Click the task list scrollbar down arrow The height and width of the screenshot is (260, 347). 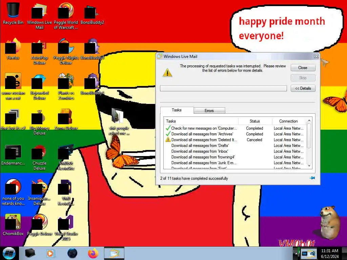[x=309, y=166]
